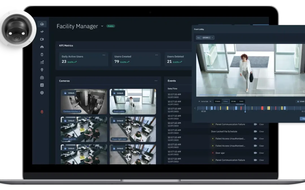The width and height of the screenshot is (305, 190).
Task: Unlock the Front desk D3 camera door
Action: (69, 120)
